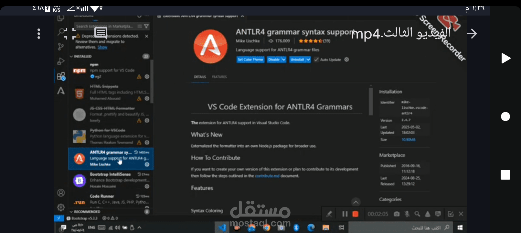Click the annotate pencil in recorder toolbar
The image size is (521, 233).
tap(329, 214)
